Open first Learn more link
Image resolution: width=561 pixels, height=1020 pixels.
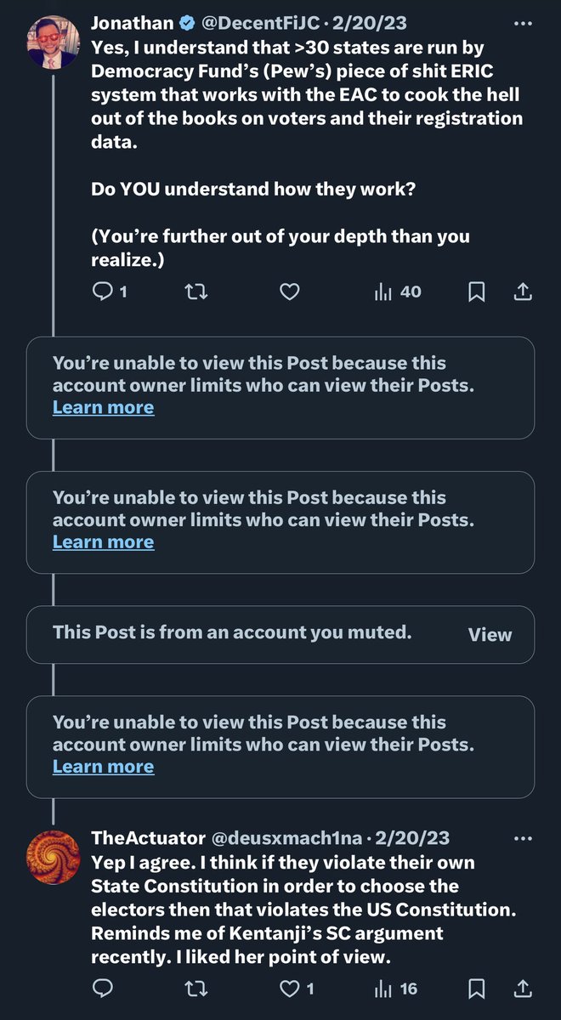coord(103,407)
